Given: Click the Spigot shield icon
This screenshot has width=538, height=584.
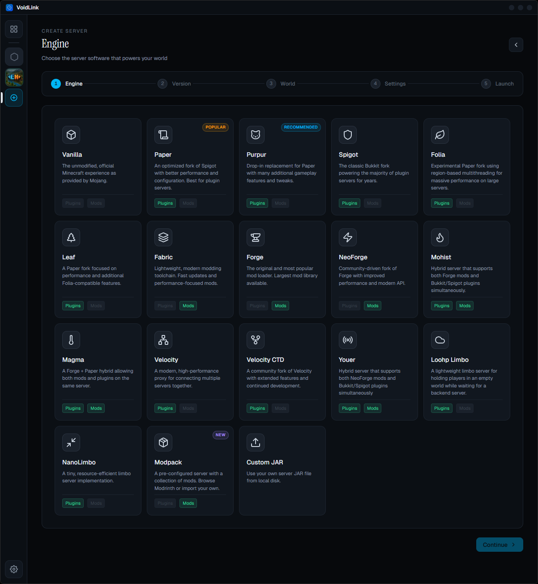Looking at the screenshot, I should pos(348,135).
